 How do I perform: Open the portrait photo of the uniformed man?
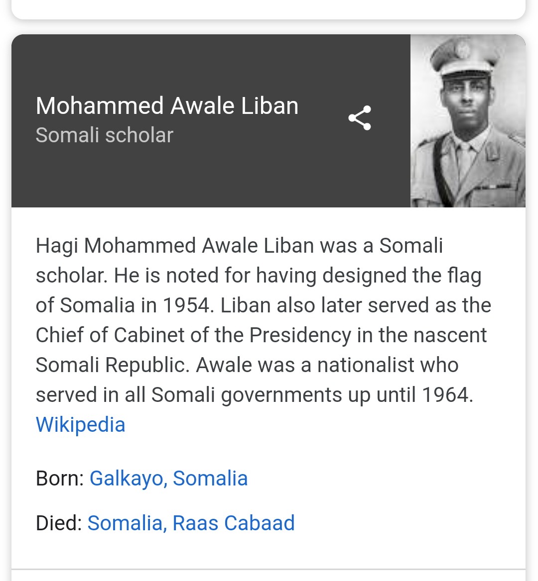pyautogui.click(x=467, y=121)
